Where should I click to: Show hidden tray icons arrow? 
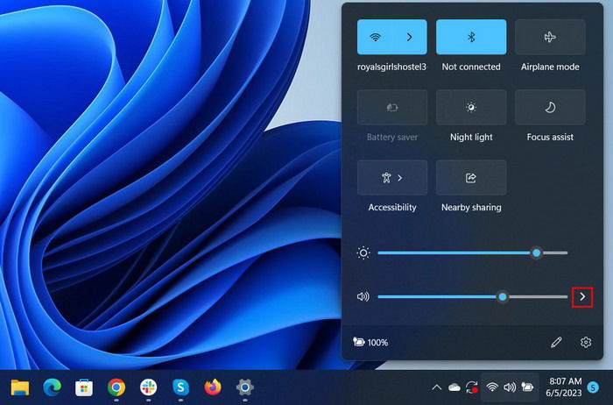[437, 387]
